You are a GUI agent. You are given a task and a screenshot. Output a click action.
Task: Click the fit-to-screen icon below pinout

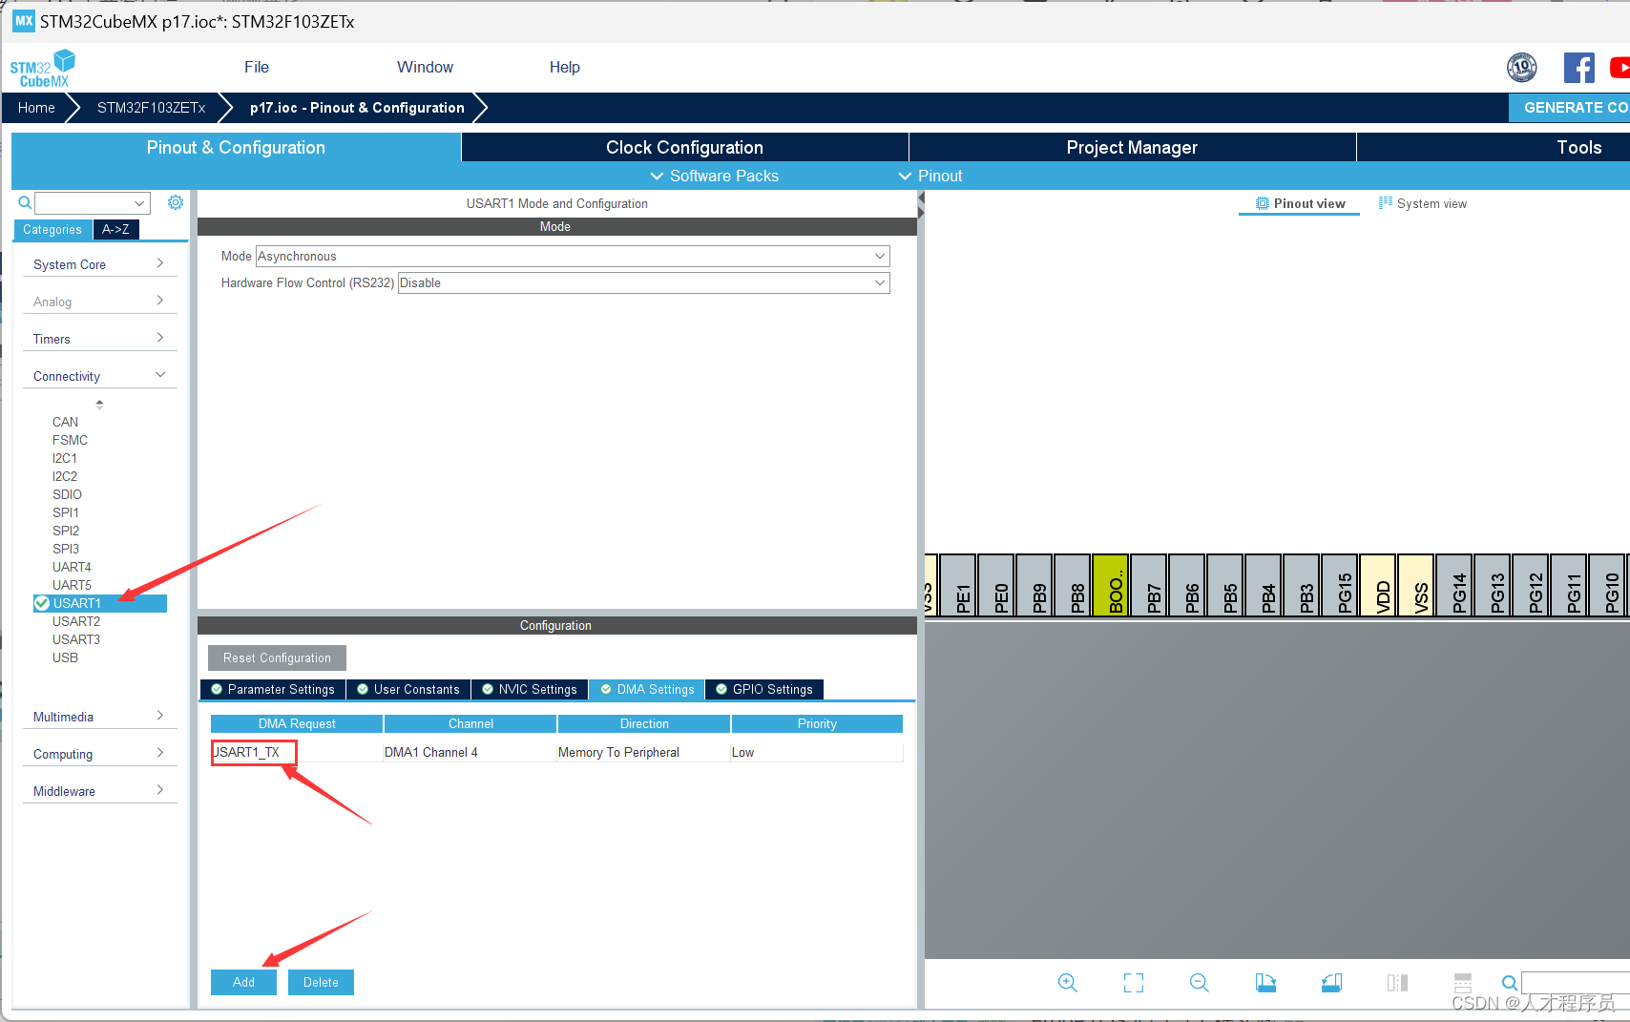[x=1134, y=982]
